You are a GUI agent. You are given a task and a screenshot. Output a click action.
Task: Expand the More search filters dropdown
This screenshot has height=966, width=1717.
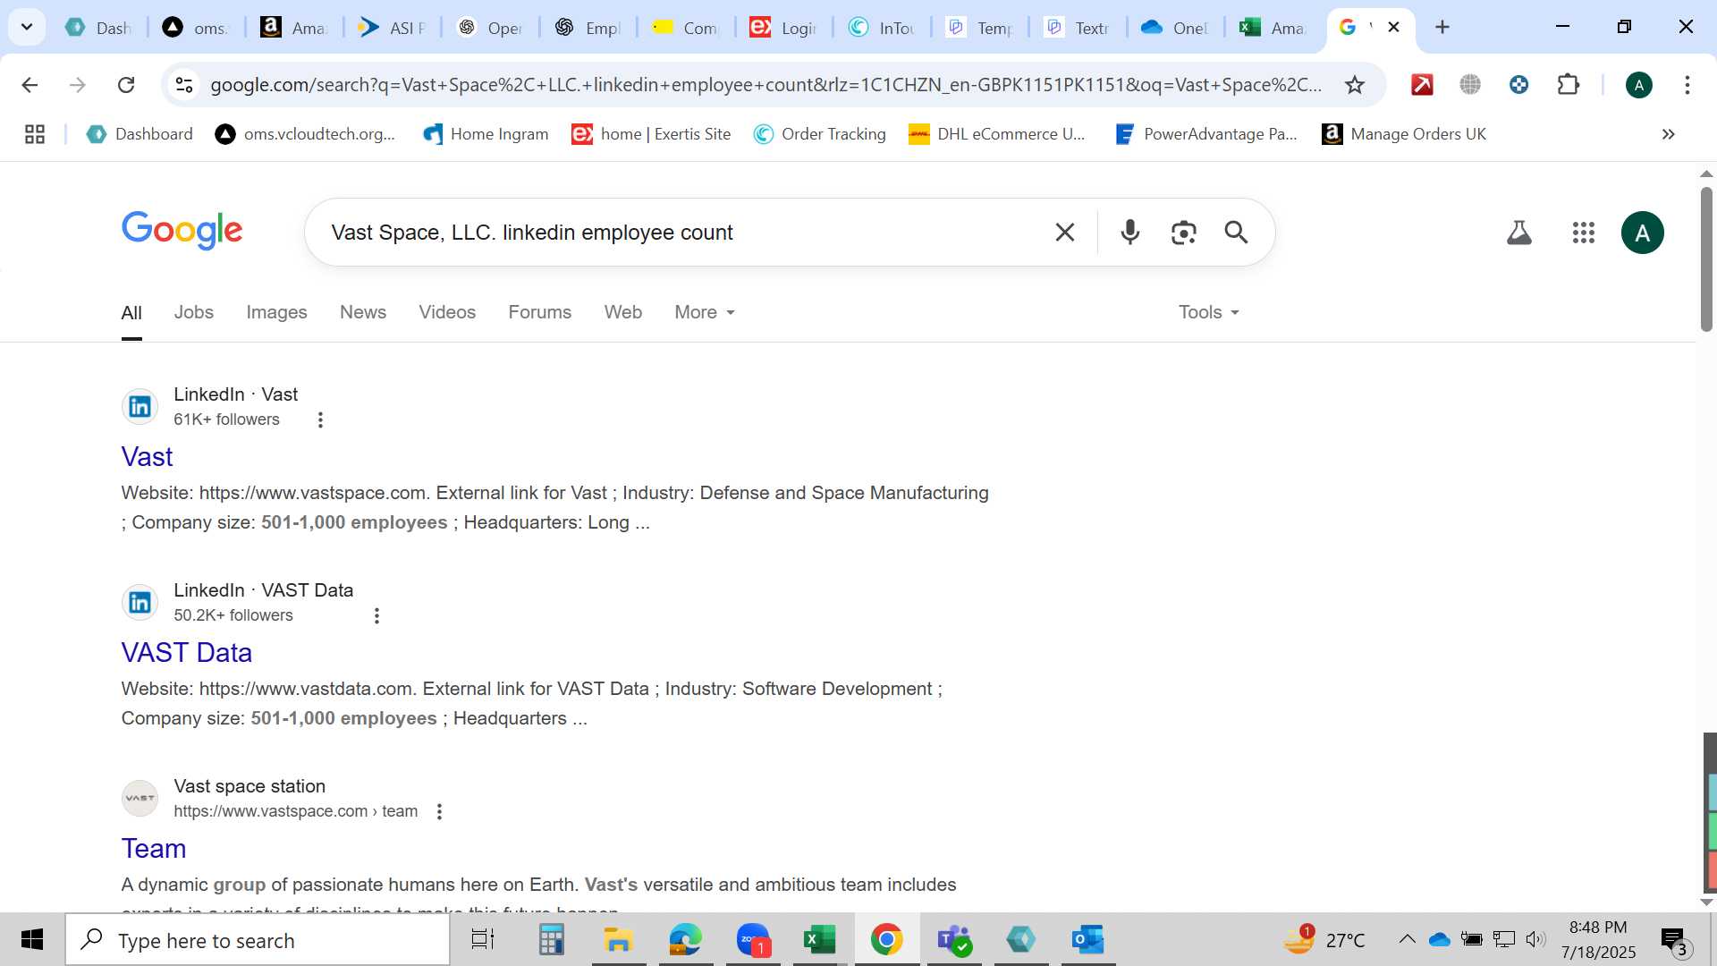(705, 312)
